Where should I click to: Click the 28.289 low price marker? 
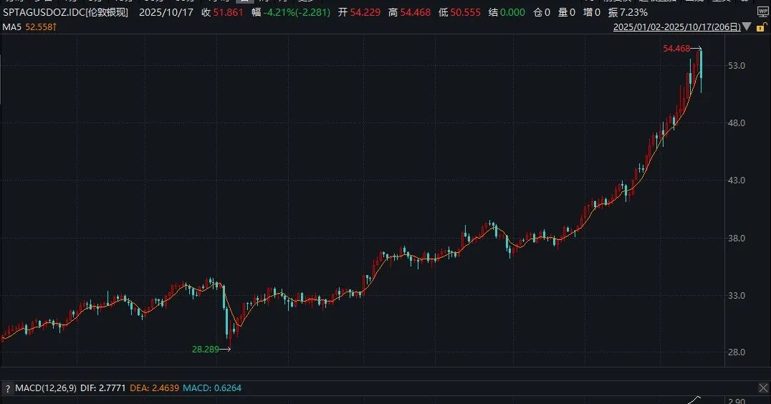(x=205, y=349)
